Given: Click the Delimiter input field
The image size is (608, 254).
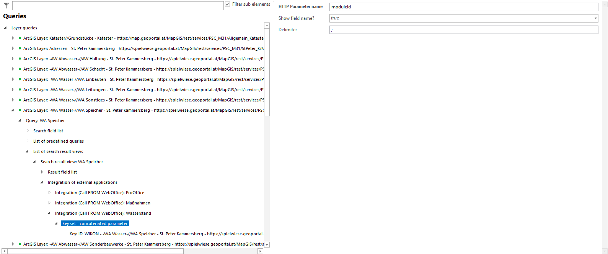Looking at the screenshot, I should point(464,30).
